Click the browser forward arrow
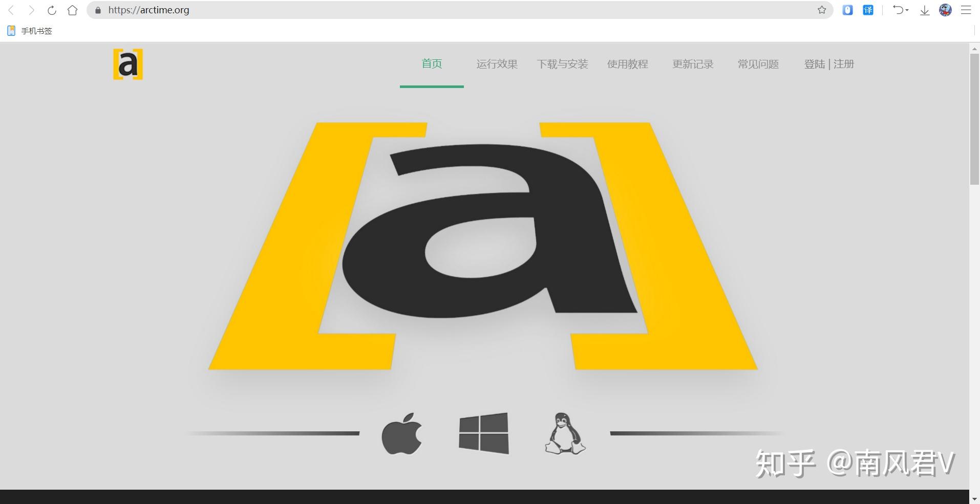980x504 pixels. tap(32, 10)
